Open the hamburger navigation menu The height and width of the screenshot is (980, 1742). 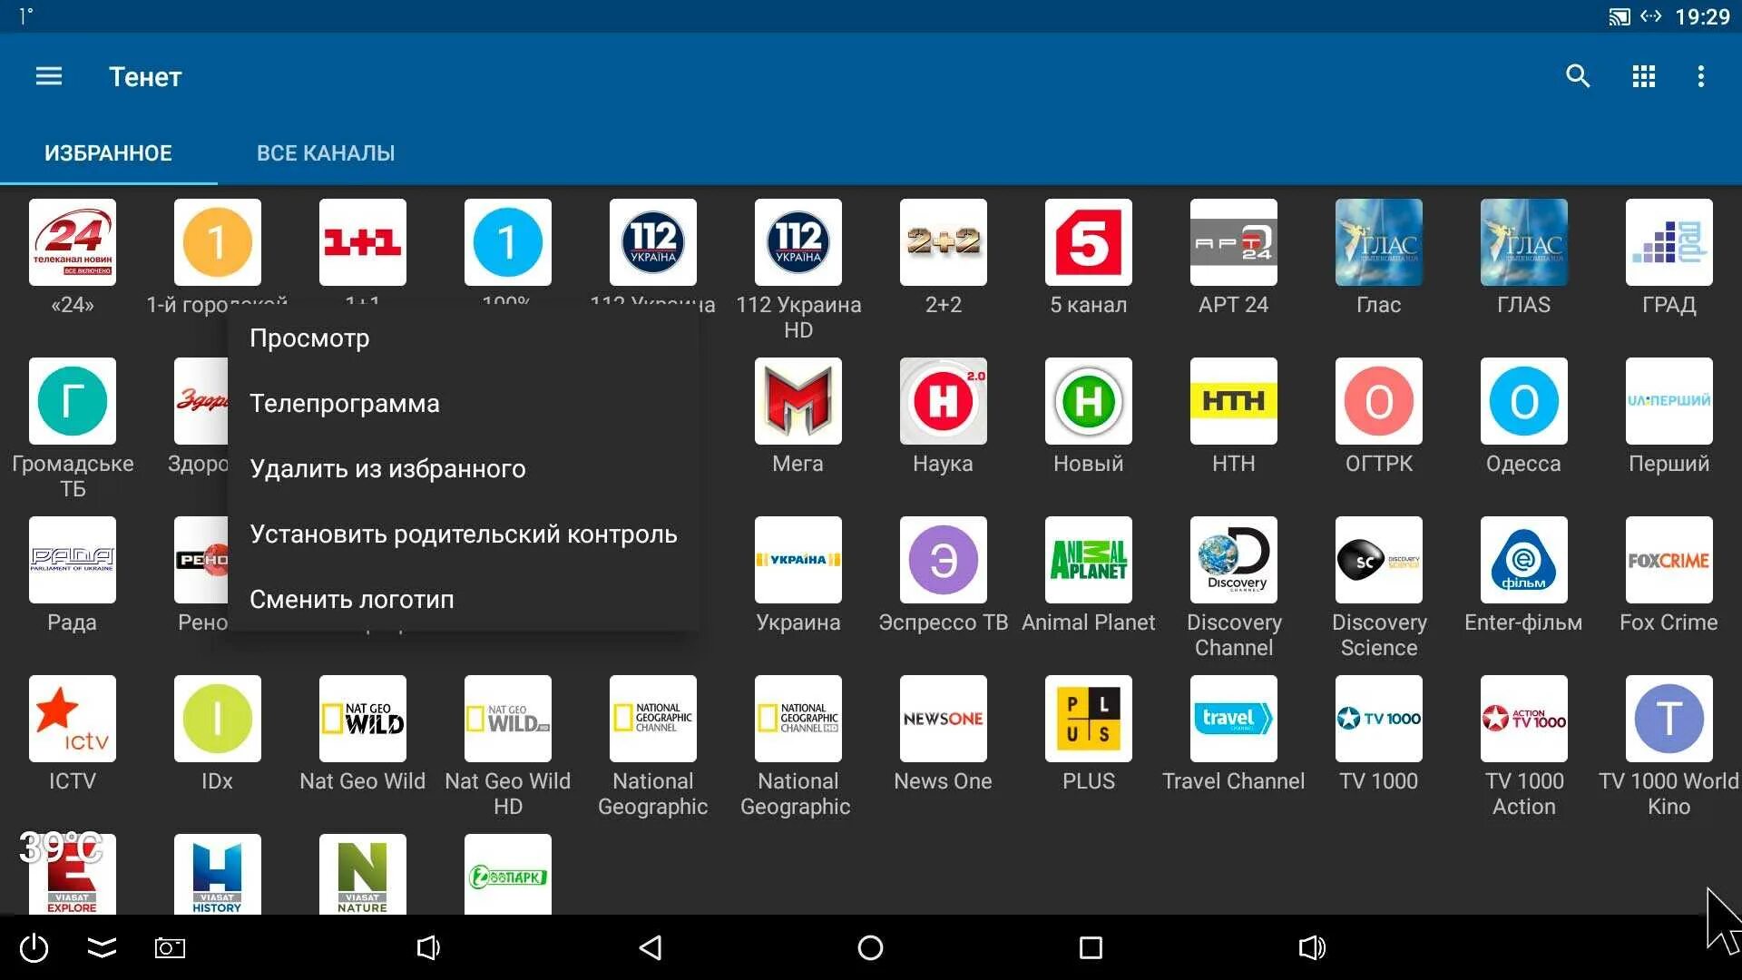coord(49,76)
